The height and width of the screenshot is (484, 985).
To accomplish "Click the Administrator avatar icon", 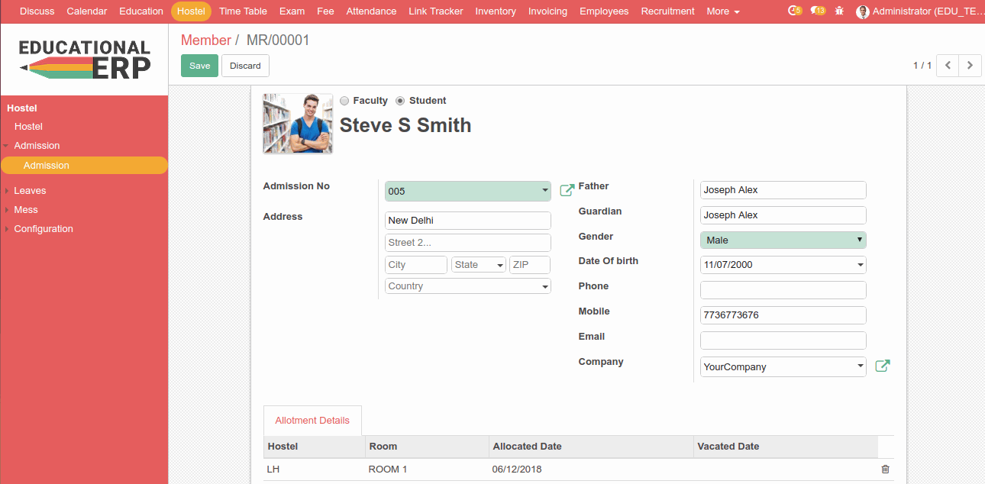I will coord(863,11).
